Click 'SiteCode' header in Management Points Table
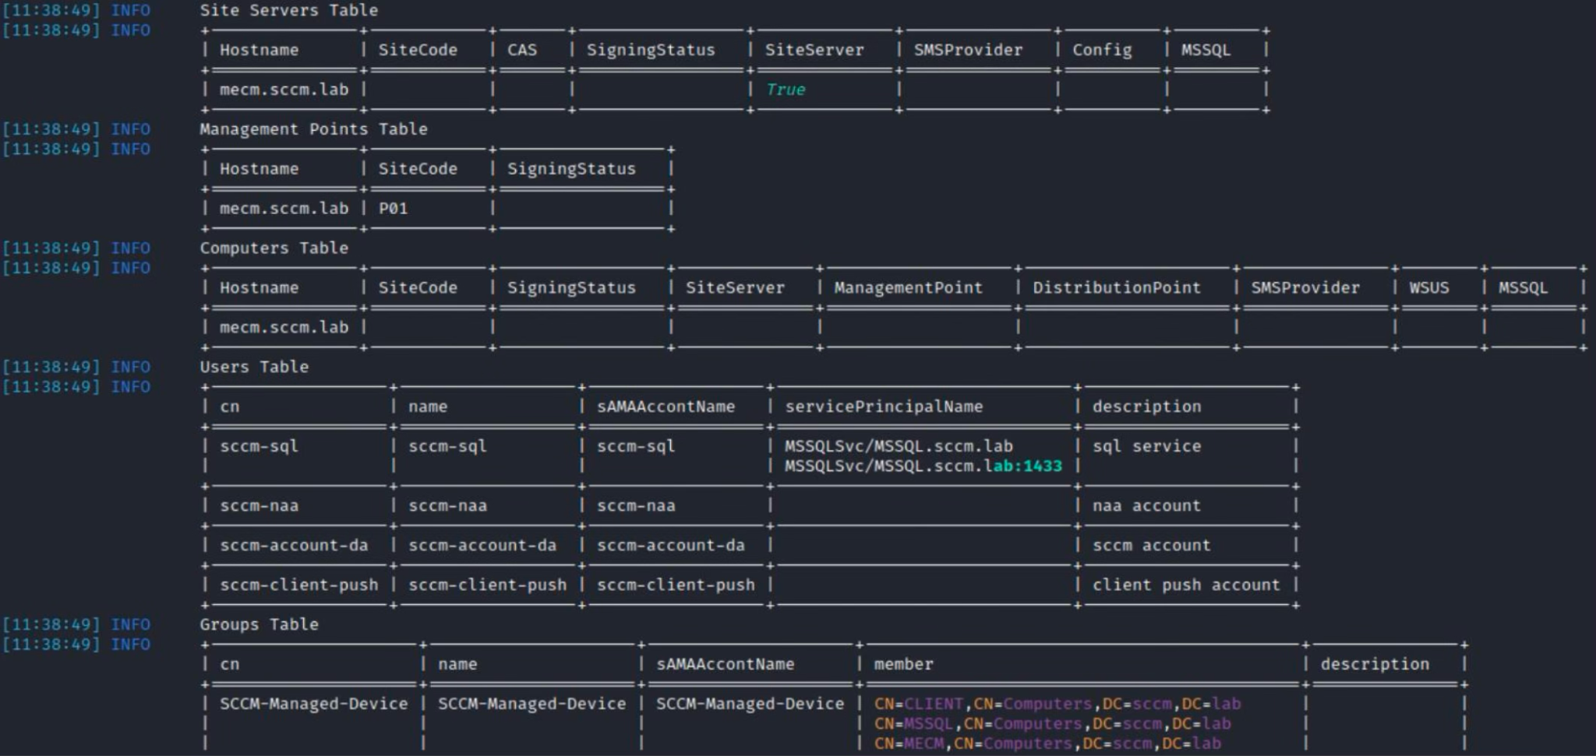Viewport: 1596px width, 756px height. point(418,169)
